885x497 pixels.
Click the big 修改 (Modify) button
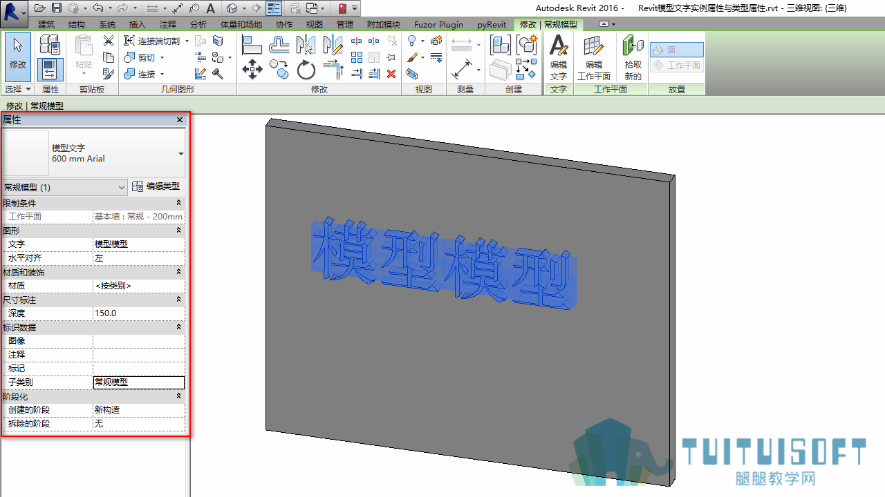[x=17, y=57]
